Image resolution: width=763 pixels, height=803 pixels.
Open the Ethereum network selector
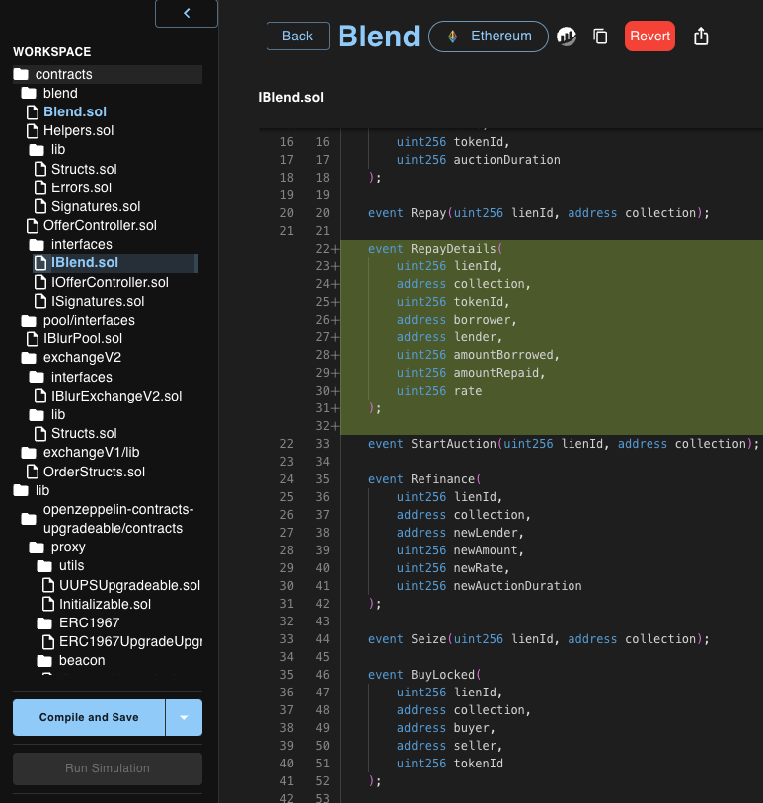pos(489,36)
